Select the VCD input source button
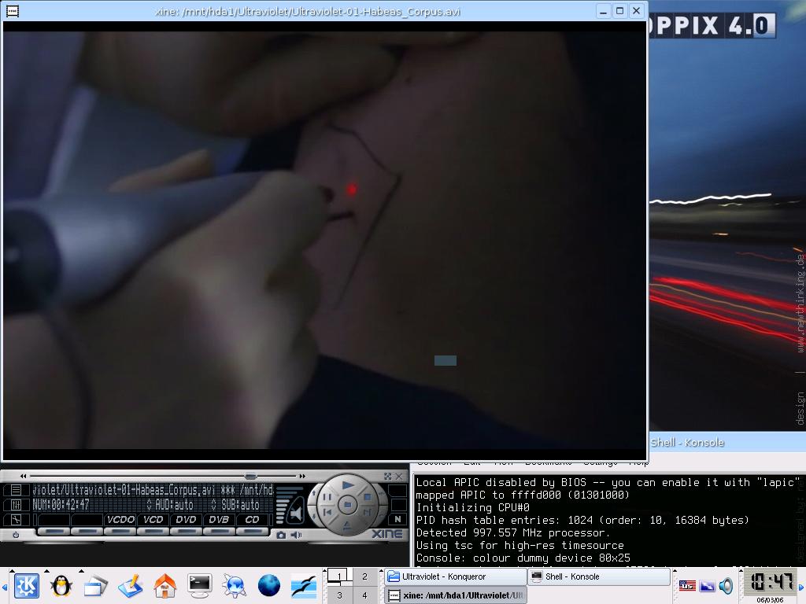This screenshot has height=604, width=806. pyautogui.click(x=153, y=520)
